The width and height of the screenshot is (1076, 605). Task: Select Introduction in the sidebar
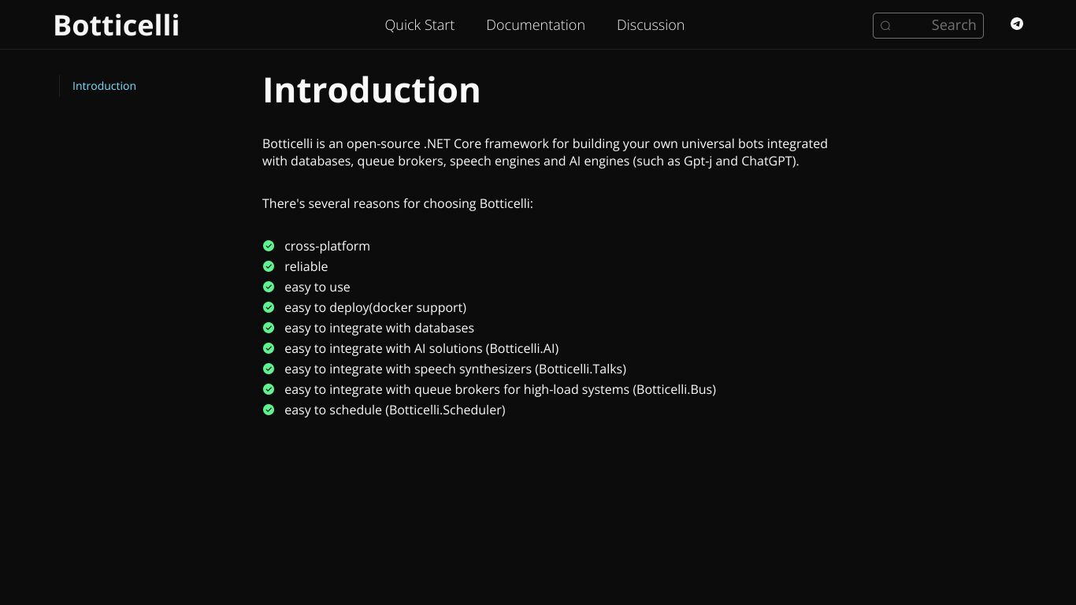tap(104, 86)
